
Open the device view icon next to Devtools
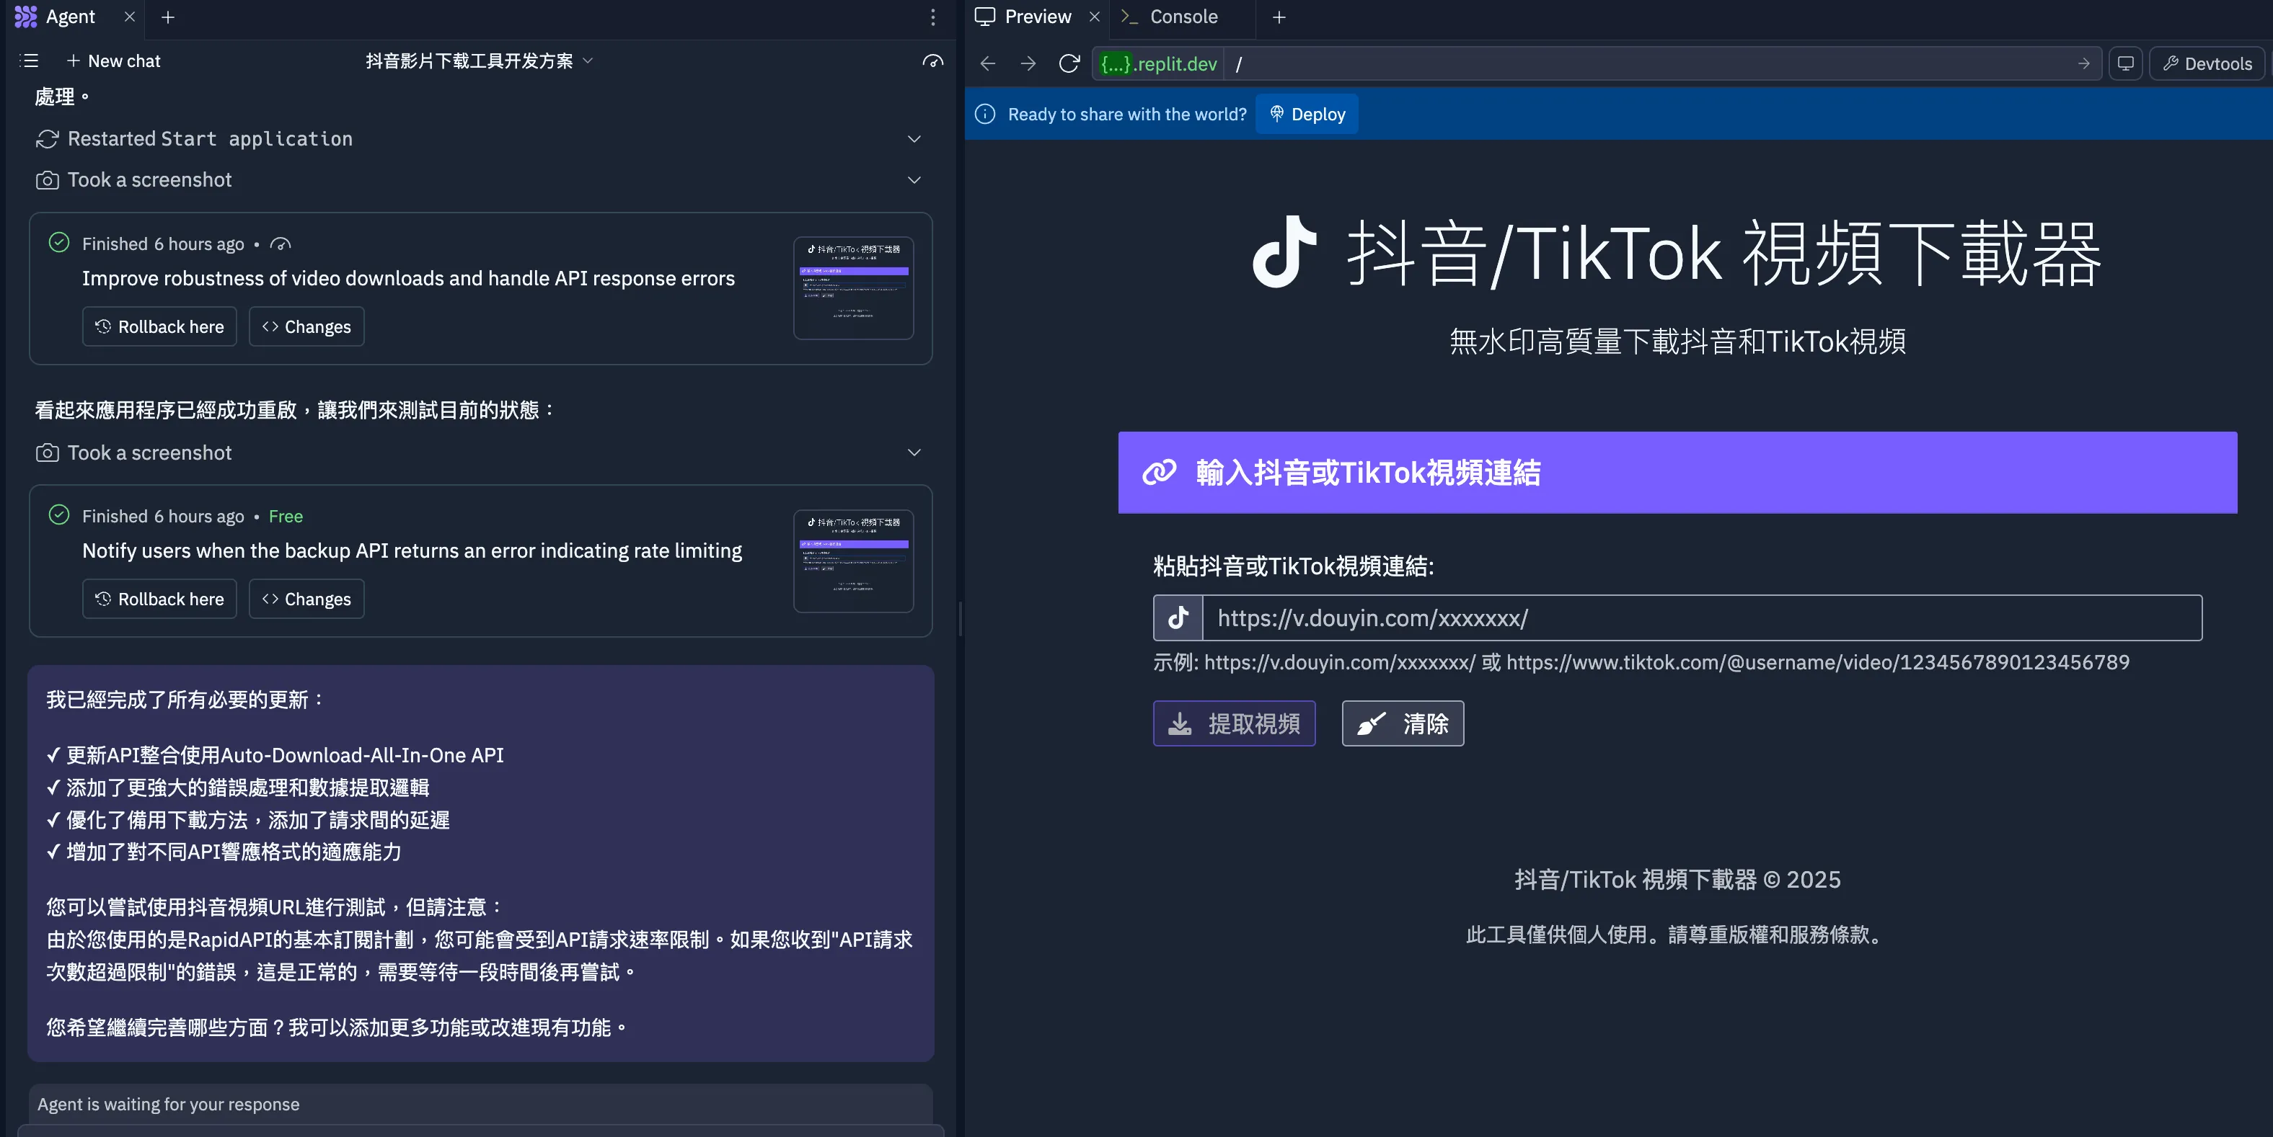[2126, 63]
